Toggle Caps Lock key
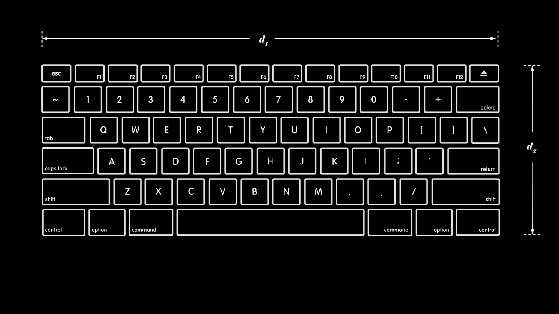Image resolution: width=559 pixels, height=314 pixels. (68, 161)
